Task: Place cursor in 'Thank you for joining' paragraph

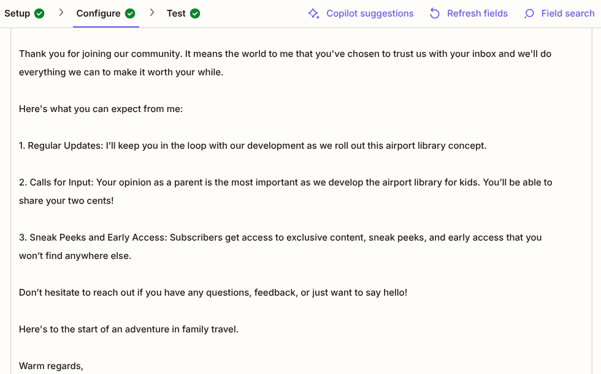Action: [285, 62]
